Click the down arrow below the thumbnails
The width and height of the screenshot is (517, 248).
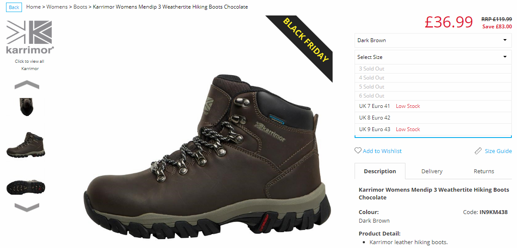point(27,207)
